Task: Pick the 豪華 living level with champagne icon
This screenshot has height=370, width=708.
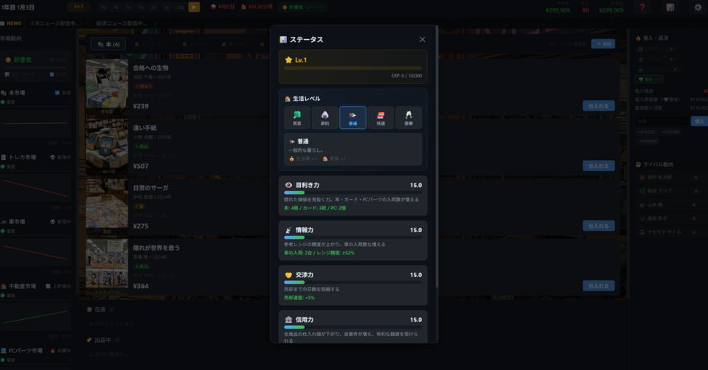Action: point(409,118)
